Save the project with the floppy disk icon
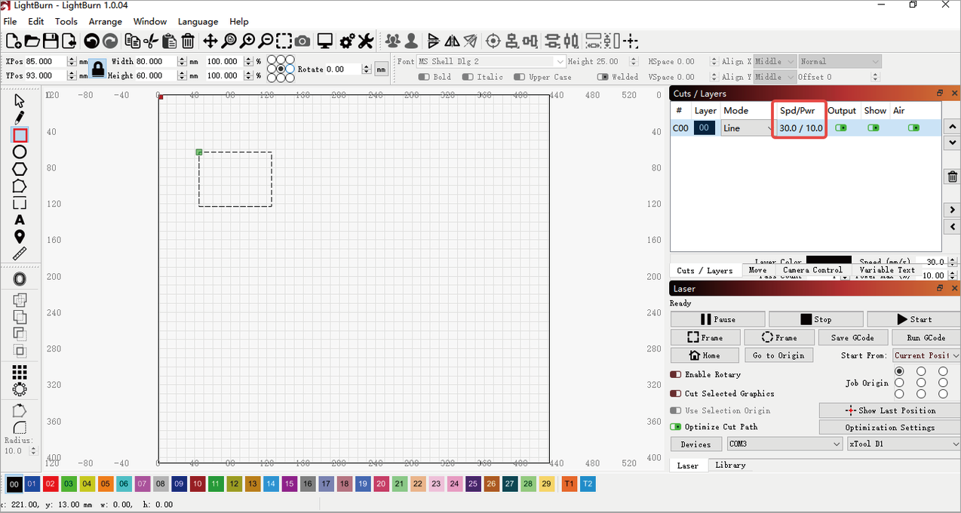The image size is (961, 513). (51, 41)
